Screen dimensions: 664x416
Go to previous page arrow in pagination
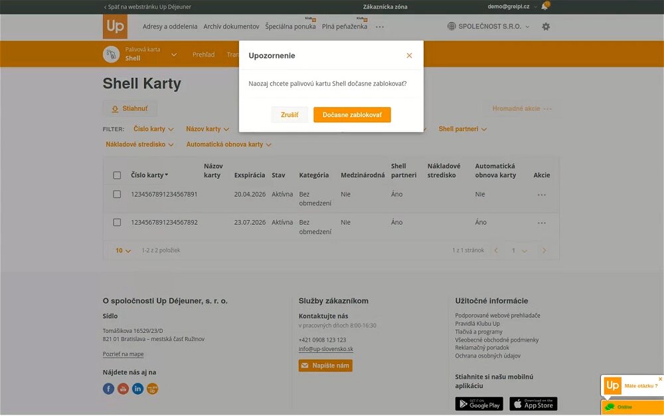[496, 251]
